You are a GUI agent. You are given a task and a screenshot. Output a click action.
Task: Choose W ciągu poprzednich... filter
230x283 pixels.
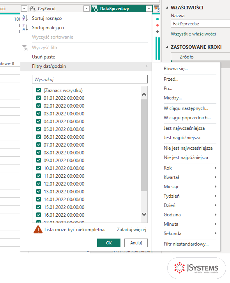coord(187,118)
